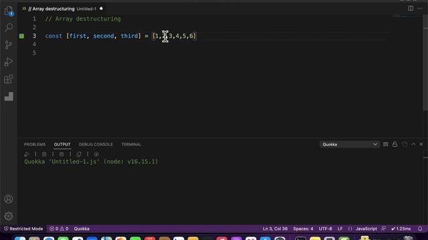Click the comment on line 1
The height and width of the screenshot is (240, 428).
[83, 19]
